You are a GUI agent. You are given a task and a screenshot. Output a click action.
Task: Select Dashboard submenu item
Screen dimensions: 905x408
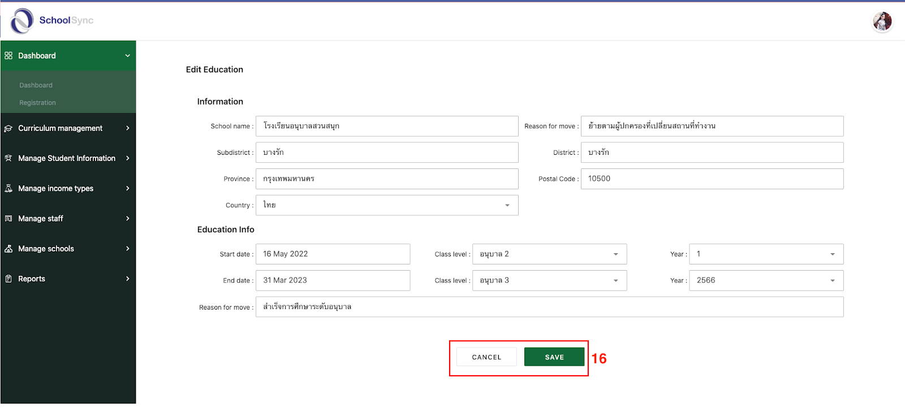coord(36,85)
